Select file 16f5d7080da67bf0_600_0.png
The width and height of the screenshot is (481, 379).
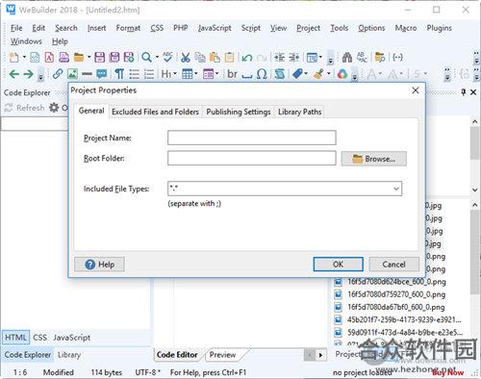390,307
